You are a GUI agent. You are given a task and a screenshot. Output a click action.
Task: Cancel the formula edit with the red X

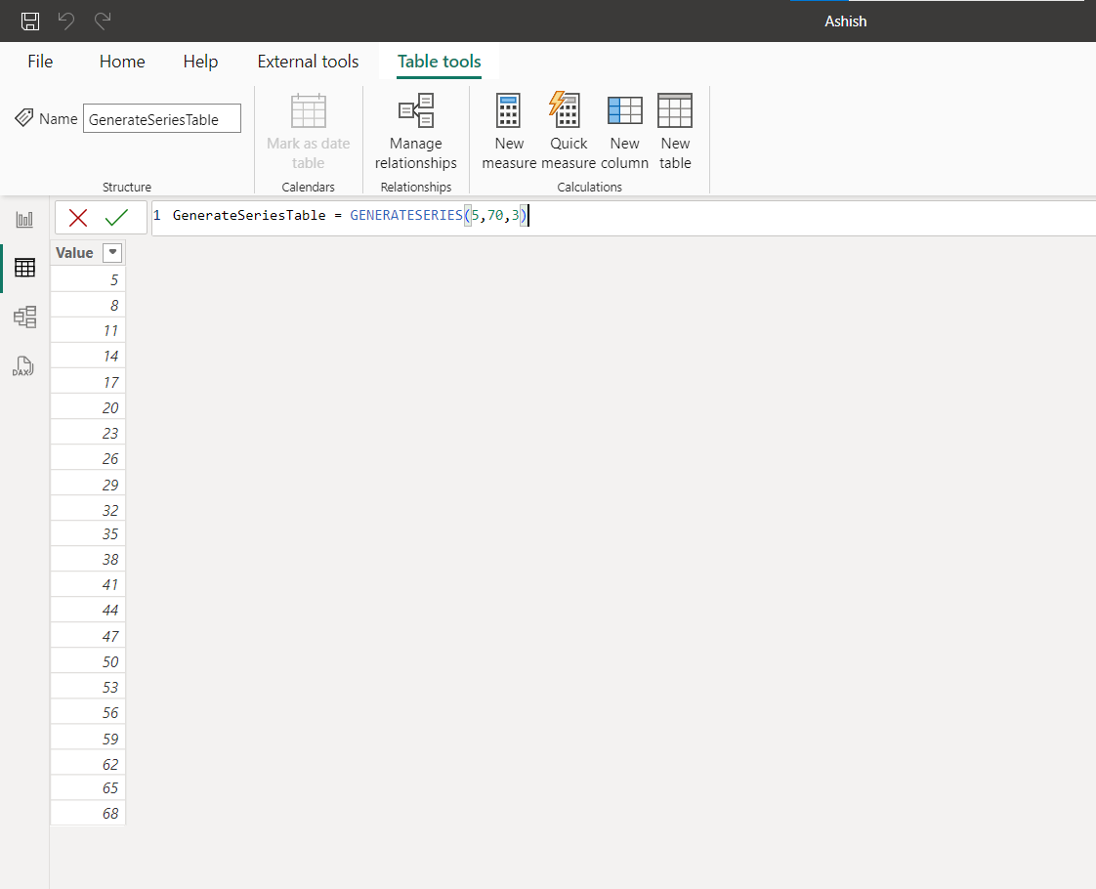[77, 217]
